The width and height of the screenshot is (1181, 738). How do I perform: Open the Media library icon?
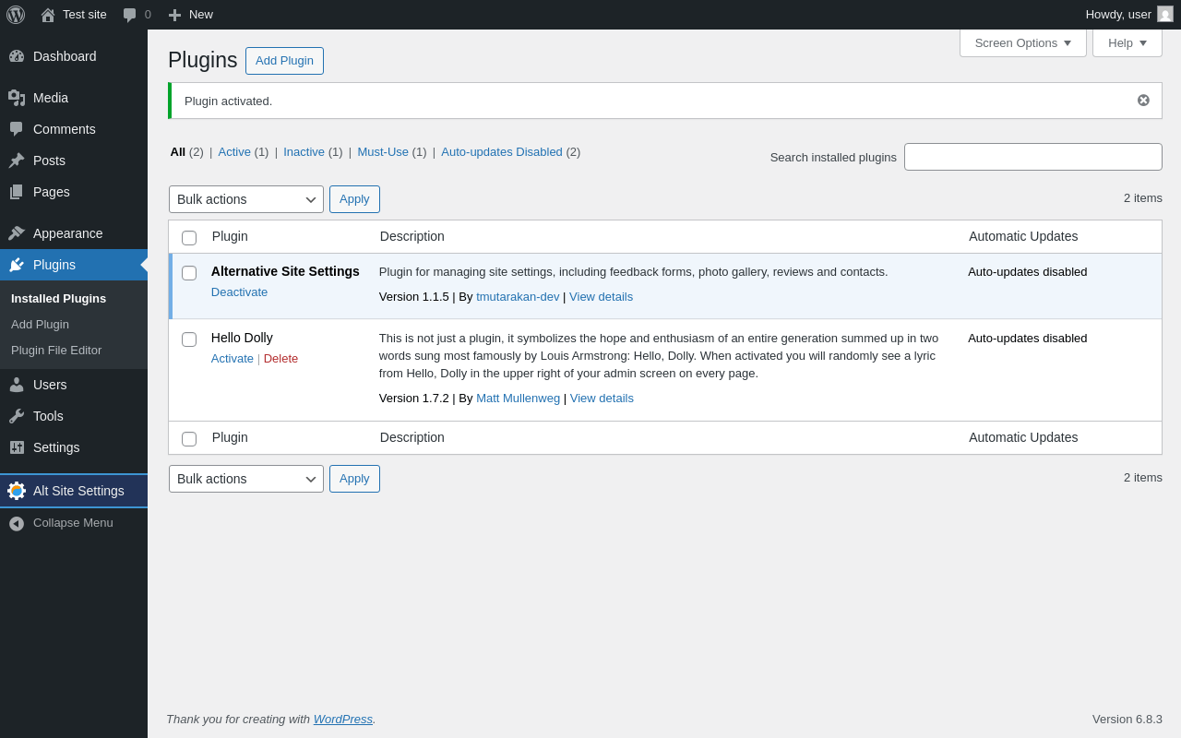pyautogui.click(x=17, y=98)
